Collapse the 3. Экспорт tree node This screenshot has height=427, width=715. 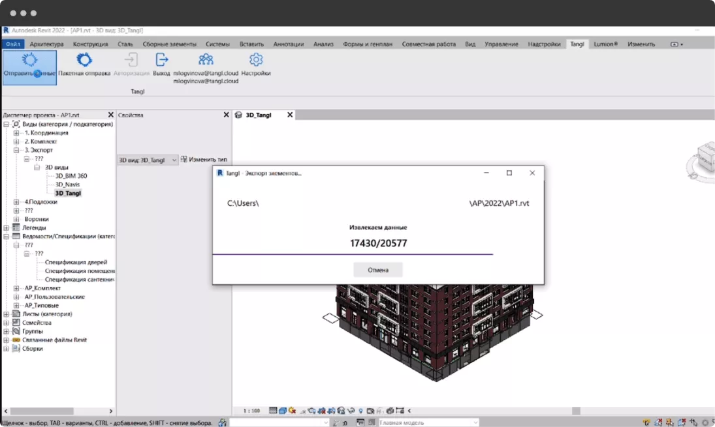coord(17,150)
